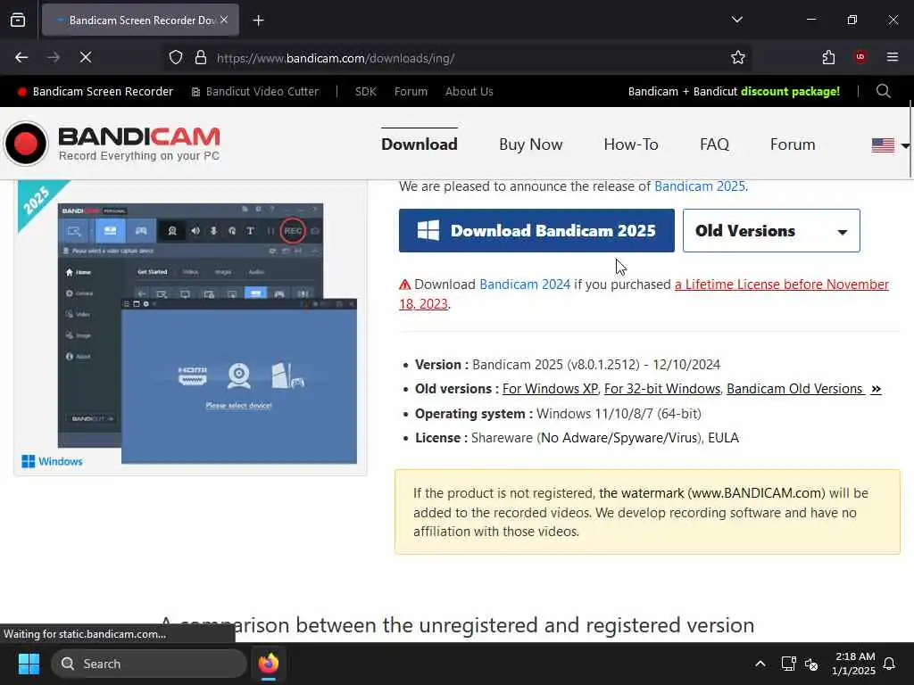Open the Windows Start menu
Screen dimensions: 914x685
pyautogui.click(x=29, y=664)
